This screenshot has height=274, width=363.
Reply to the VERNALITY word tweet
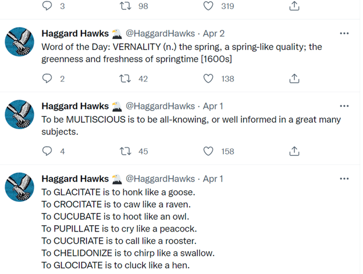pos(48,79)
